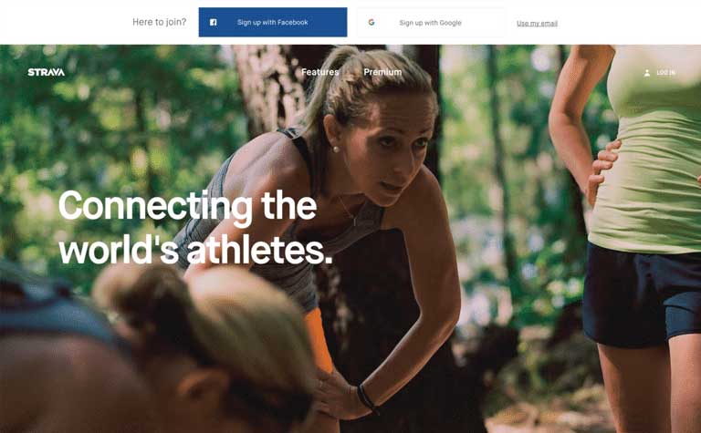
Task: Click the 'world's athletes.' headline line
Action: (x=196, y=250)
